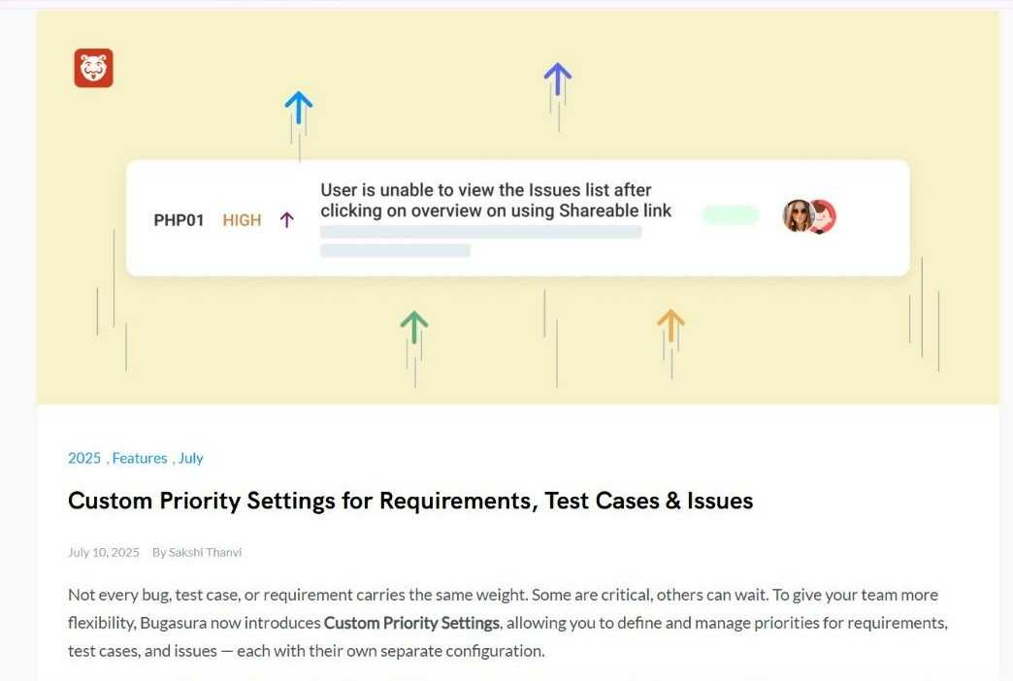Viewport: 1013px width, 681px height.
Task: Click the indigo upward arrow at top center
Action: tap(557, 77)
